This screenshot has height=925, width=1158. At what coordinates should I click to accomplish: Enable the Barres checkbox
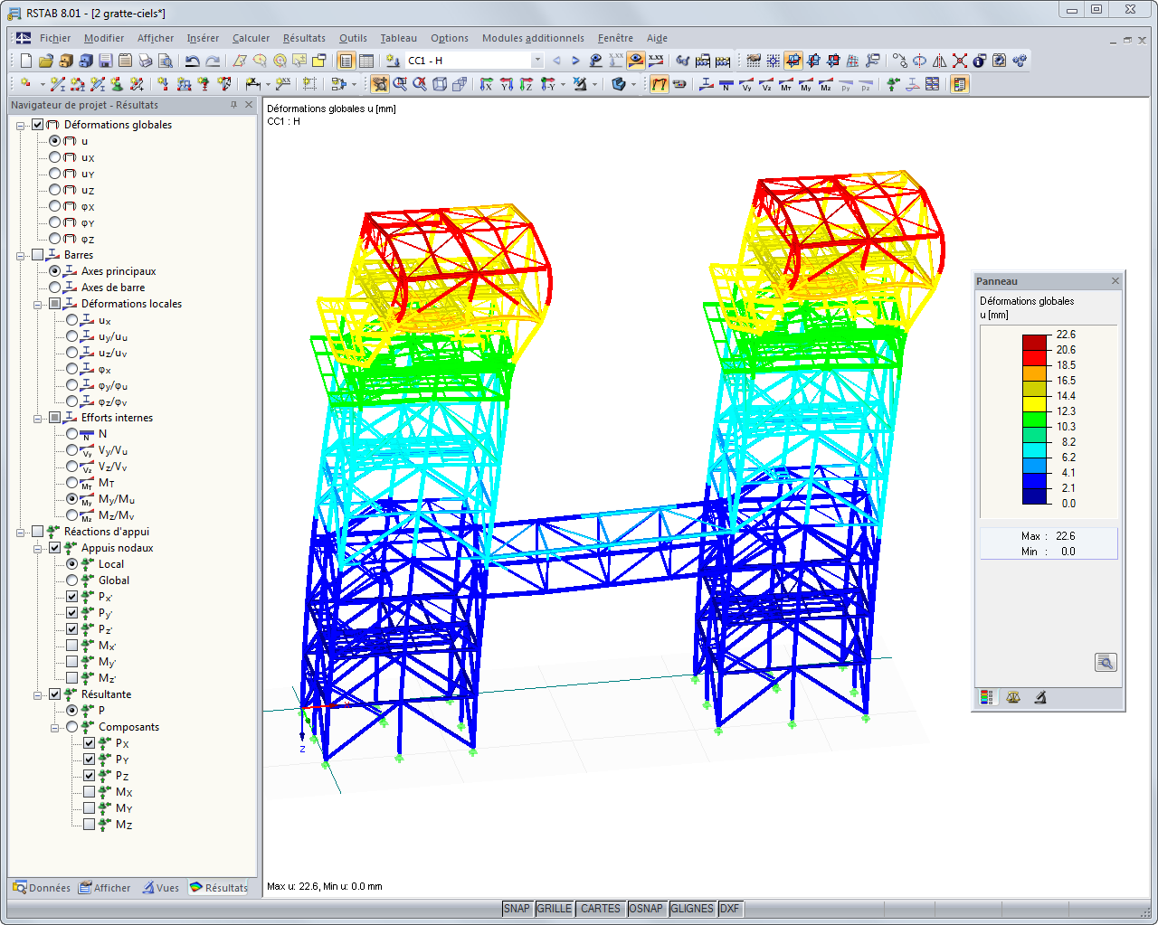click(38, 255)
